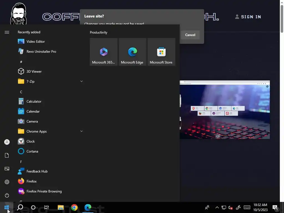This screenshot has width=284, height=213.
Task: Click the Power button in Start
Action: tap(7, 195)
